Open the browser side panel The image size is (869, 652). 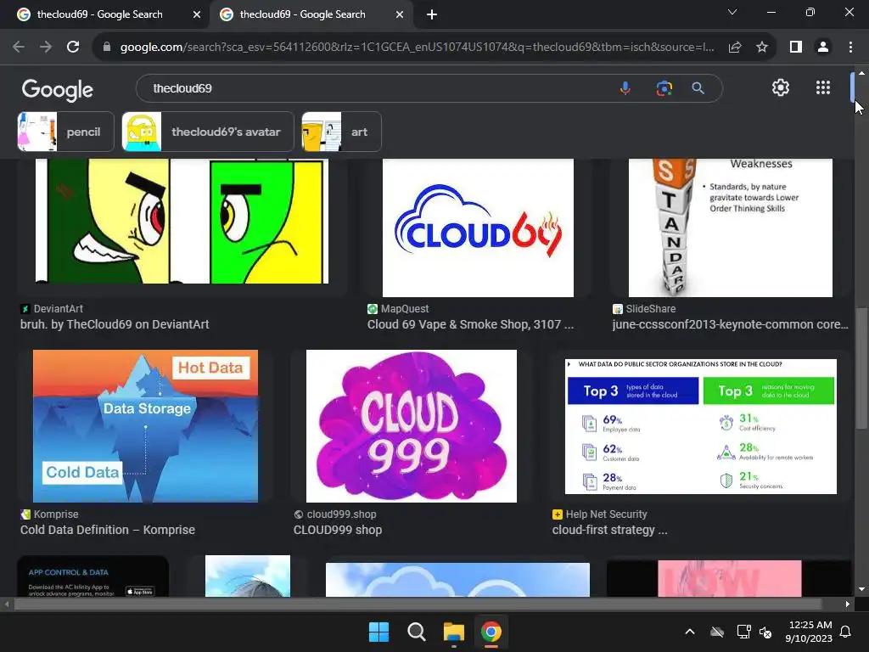coord(796,48)
